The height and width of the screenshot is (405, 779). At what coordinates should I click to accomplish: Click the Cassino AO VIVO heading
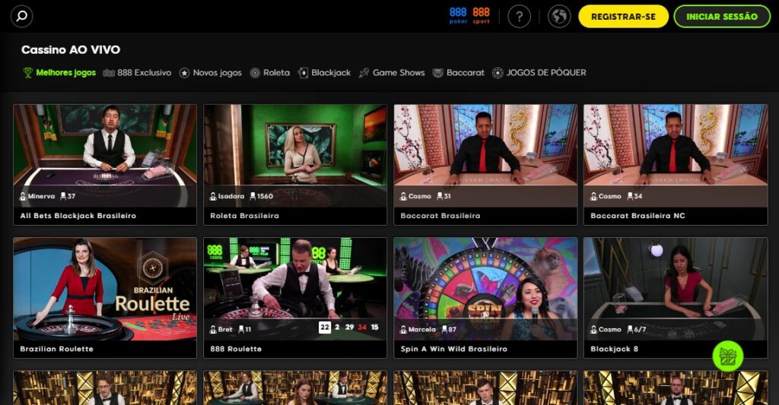coord(71,49)
